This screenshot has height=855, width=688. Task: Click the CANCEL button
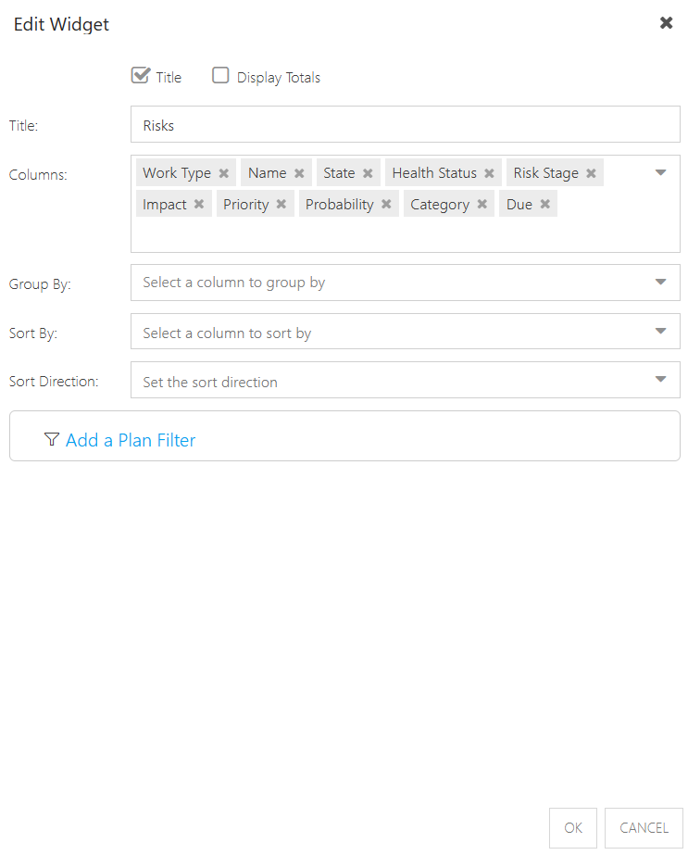tap(644, 828)
